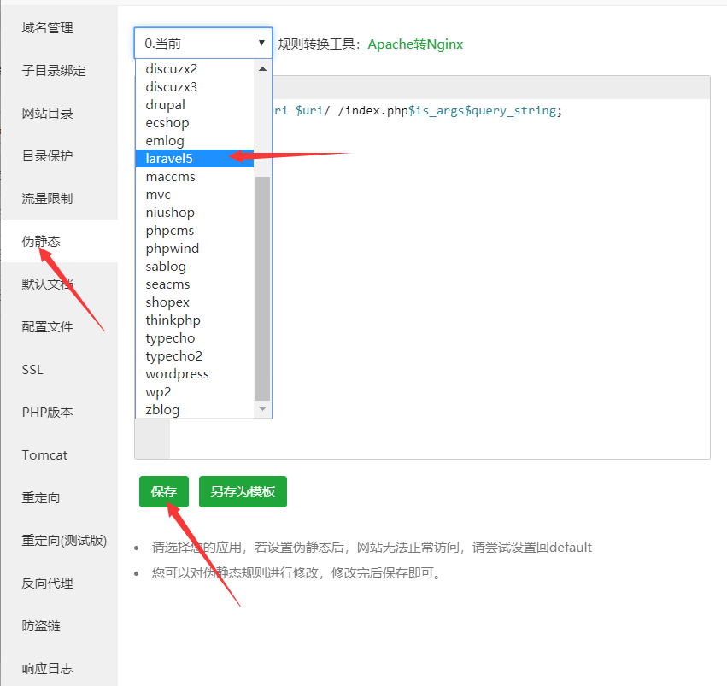Open the Apache转Nginx conversion tool link
Viewport: 727px width, 686px height.
(415, 44)
